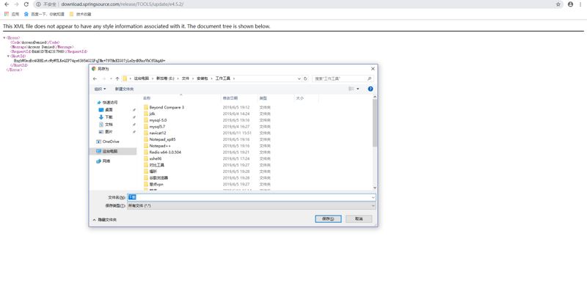Click 新加卷 (E:) in the breadcrumb path
This screenshot has height=305, width=587.
click(x=165, y=78)
